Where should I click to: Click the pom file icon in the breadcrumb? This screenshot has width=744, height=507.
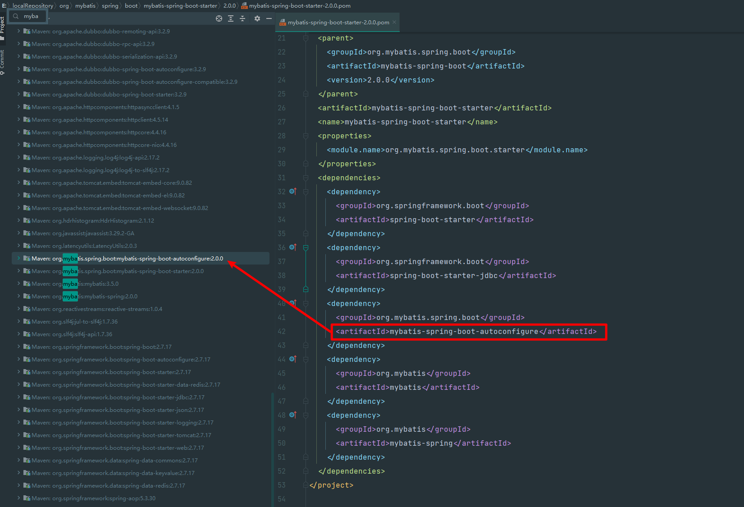244,6
